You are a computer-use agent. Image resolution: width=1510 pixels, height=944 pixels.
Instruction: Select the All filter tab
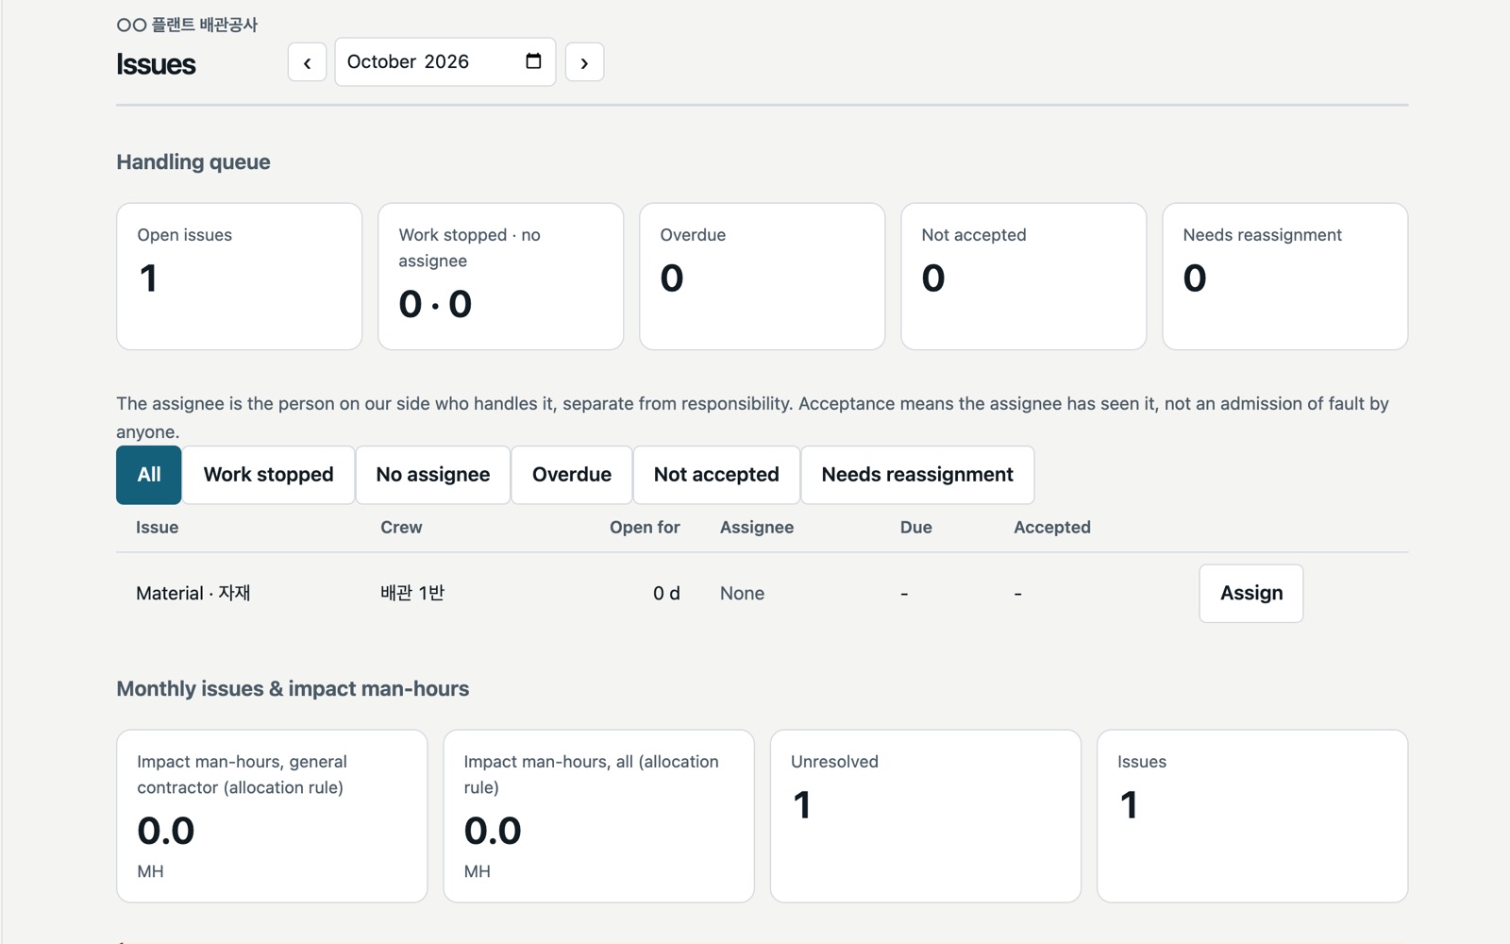[149, 475]
